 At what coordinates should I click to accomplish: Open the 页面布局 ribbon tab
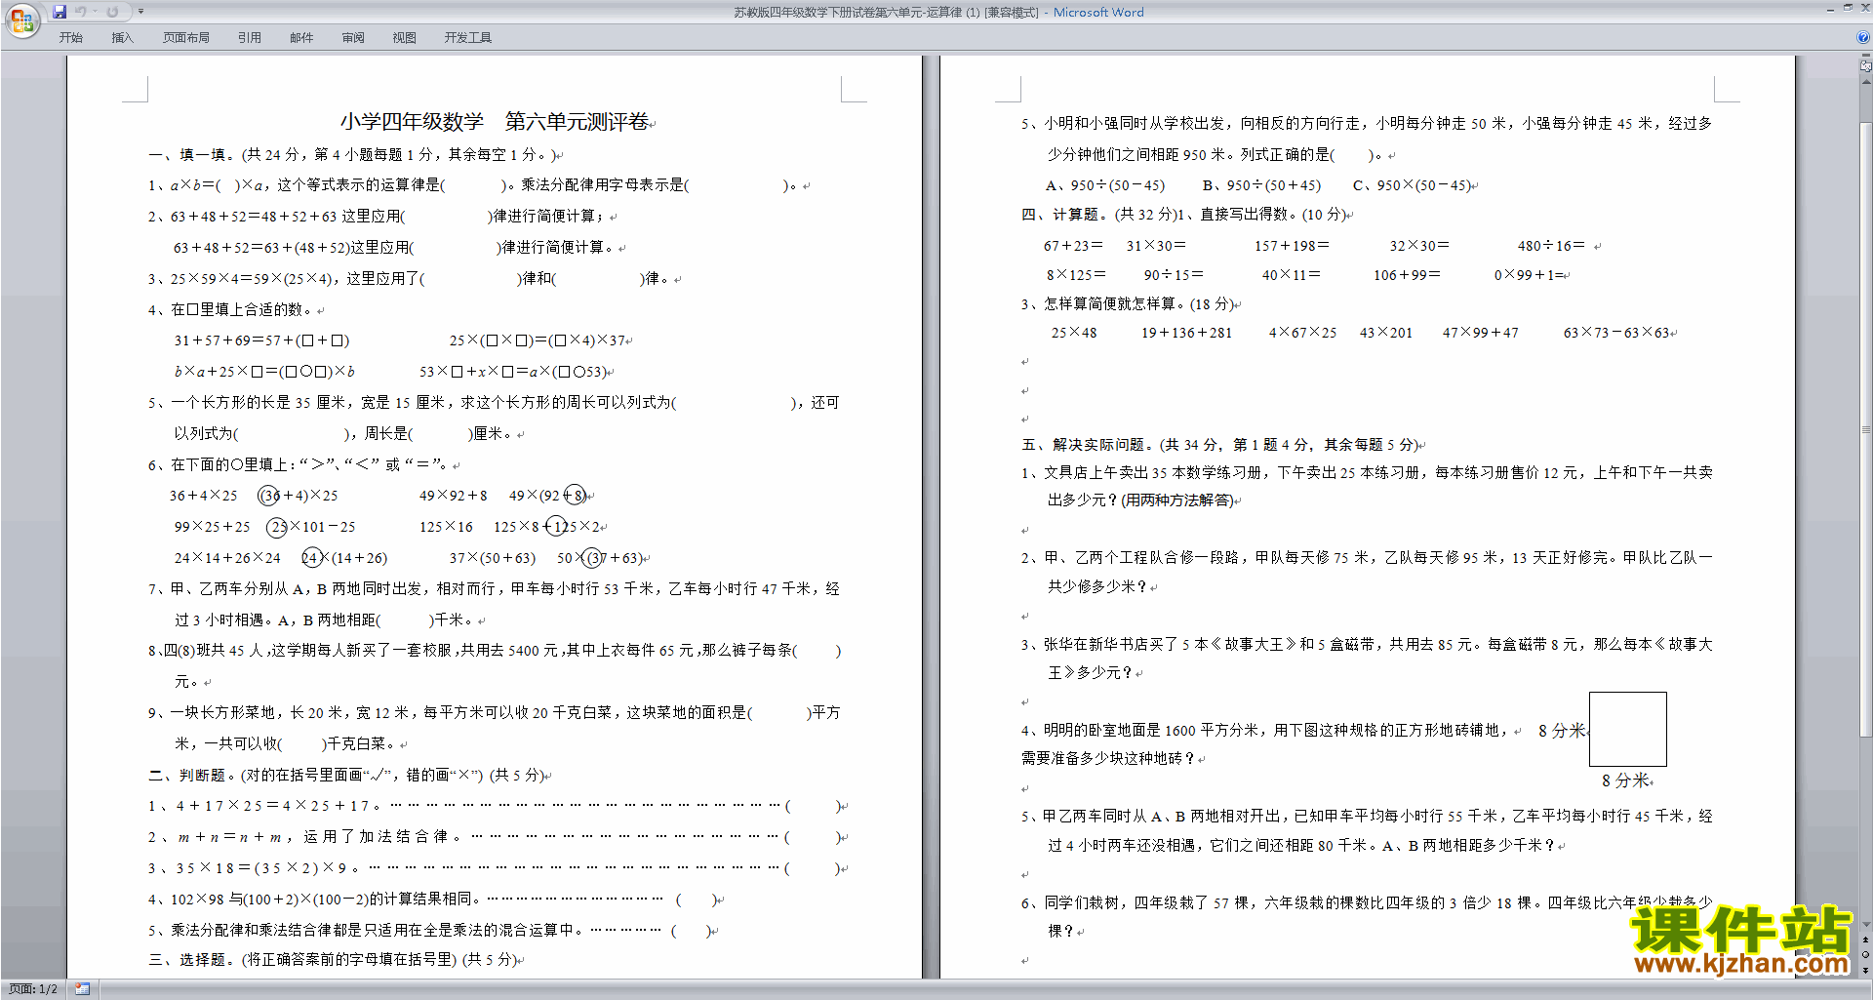click(x=186, y=38)
